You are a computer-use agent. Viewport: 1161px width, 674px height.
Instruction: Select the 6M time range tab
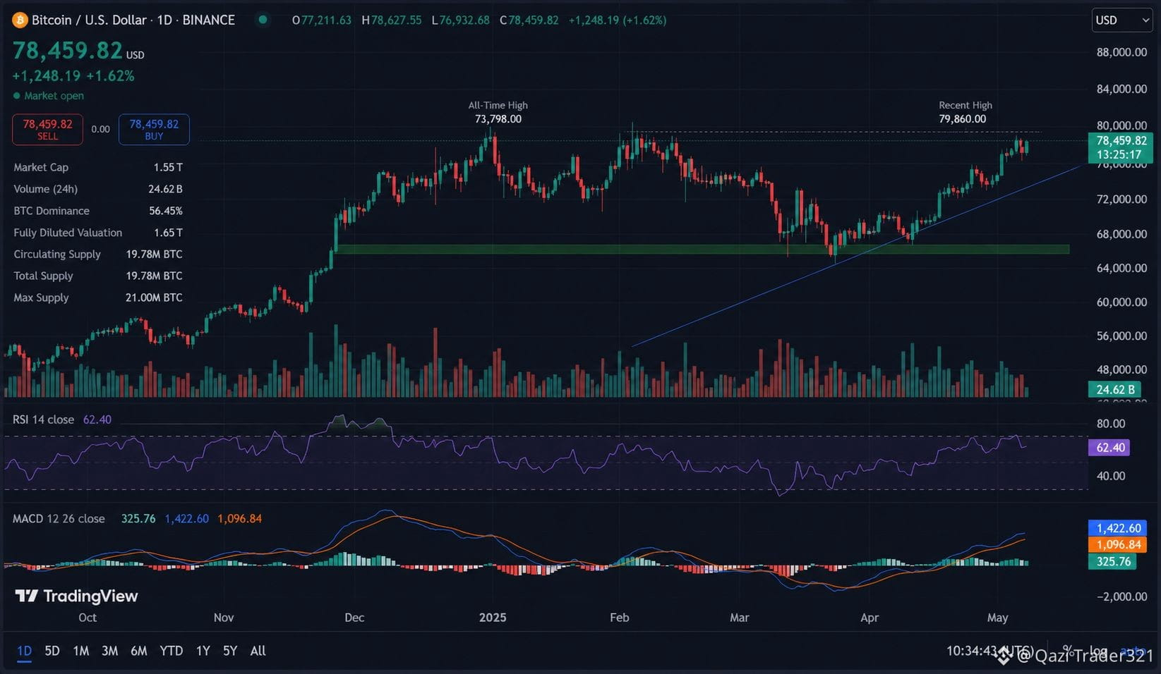tap(138, 651)
